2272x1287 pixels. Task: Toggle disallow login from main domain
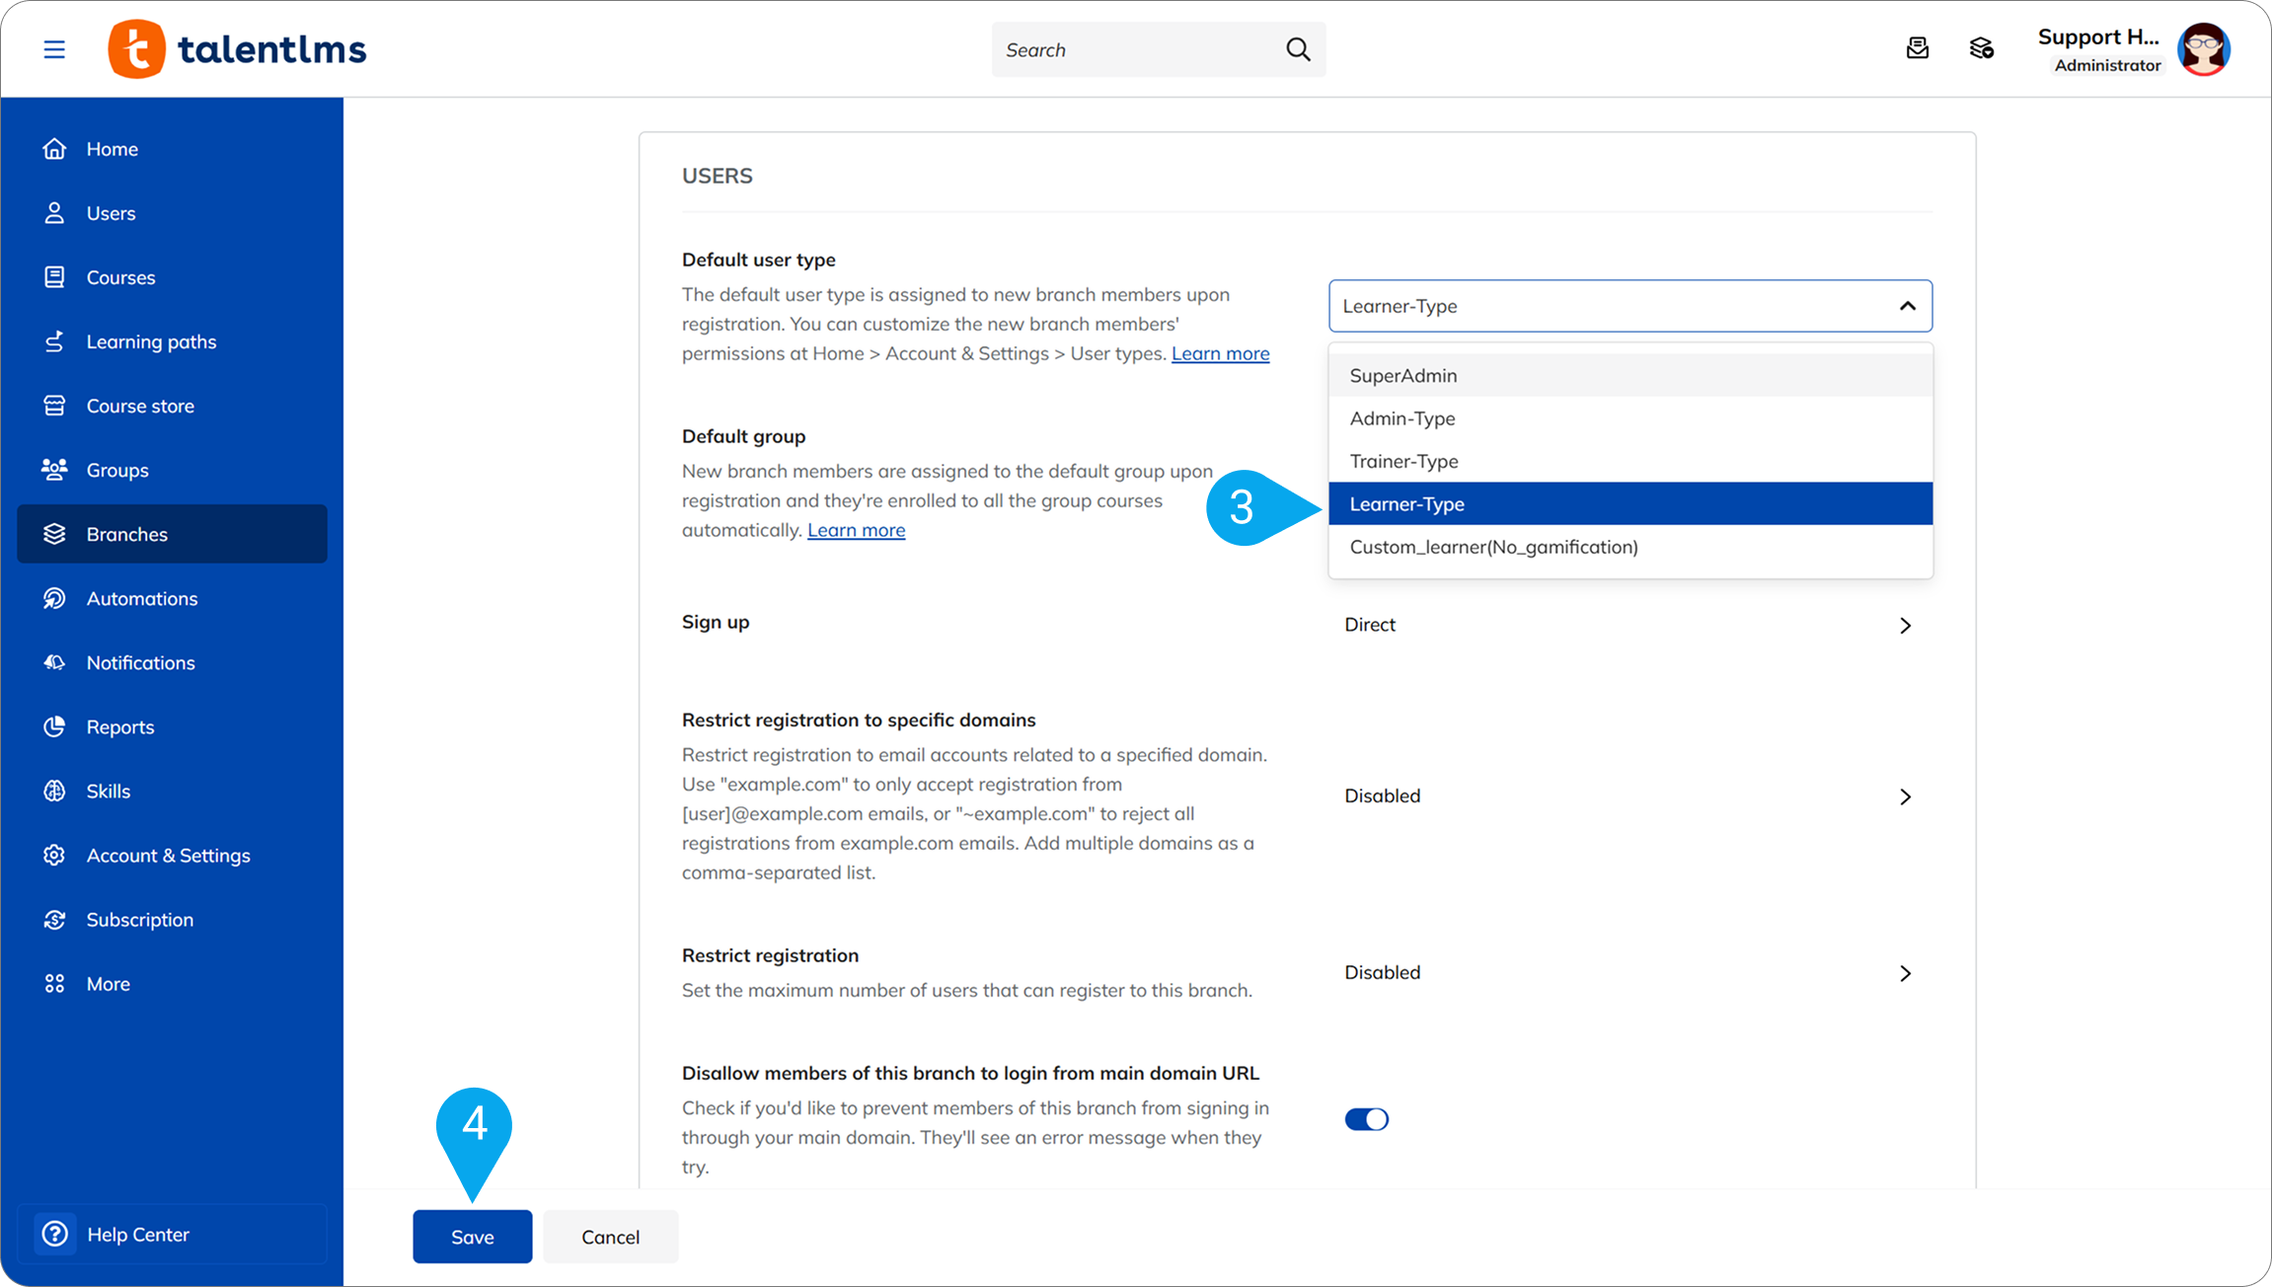click(1366, 1119)
